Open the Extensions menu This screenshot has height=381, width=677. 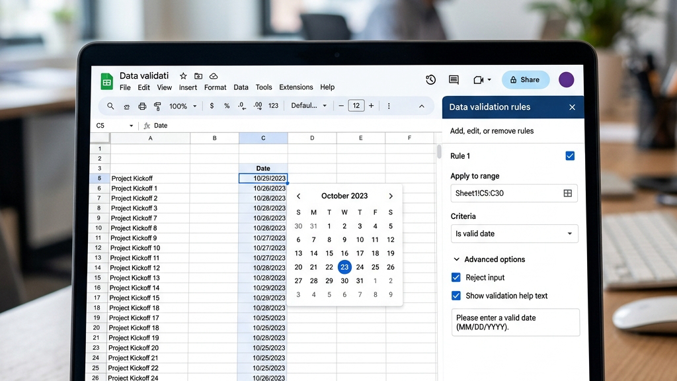(x=296, y=87)
